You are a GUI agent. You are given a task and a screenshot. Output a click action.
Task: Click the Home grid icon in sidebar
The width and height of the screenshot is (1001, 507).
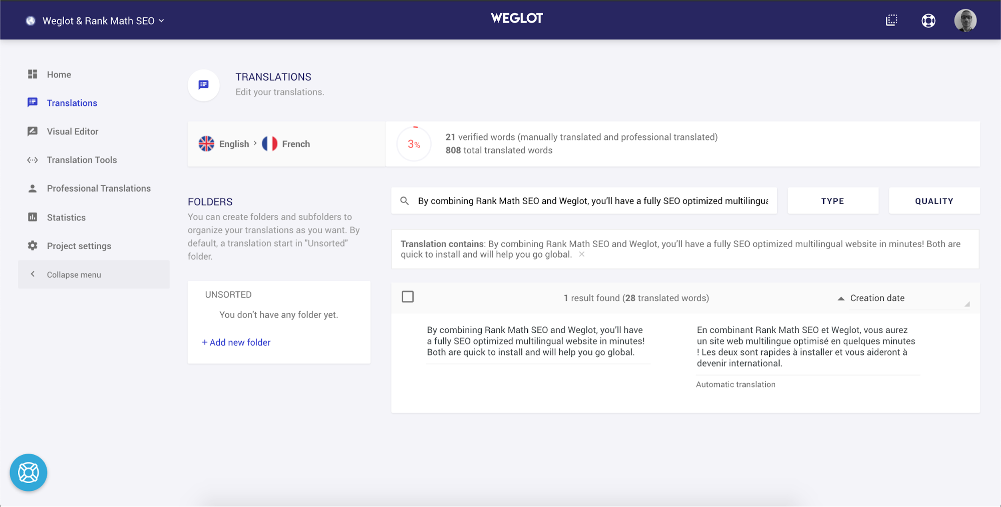[x=33, y=74]
